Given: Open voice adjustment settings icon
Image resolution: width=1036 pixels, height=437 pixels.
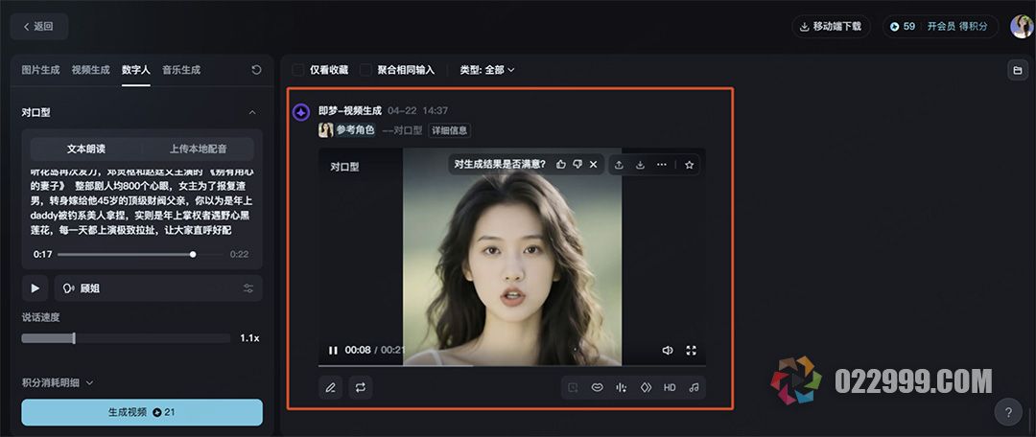Looking at the screenshot, I should click(248, 288).
